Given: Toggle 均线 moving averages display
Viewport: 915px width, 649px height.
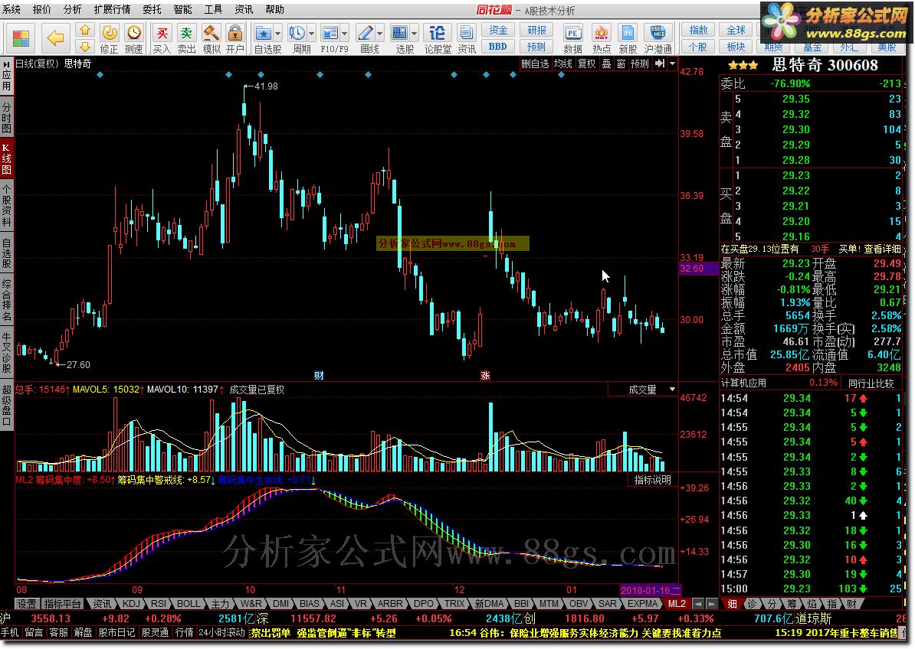Looking at the screenshot, I should pos(563,64).
